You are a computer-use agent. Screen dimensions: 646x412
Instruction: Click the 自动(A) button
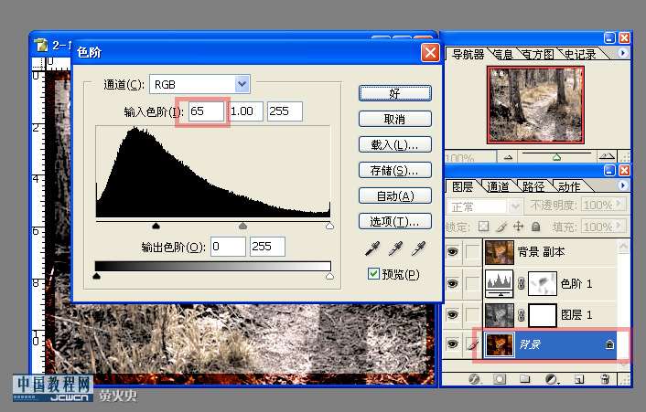click(395, 195)
